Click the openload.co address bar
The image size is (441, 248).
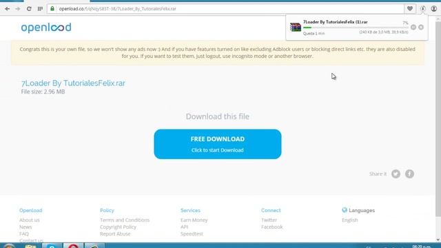tap(225, 9)
